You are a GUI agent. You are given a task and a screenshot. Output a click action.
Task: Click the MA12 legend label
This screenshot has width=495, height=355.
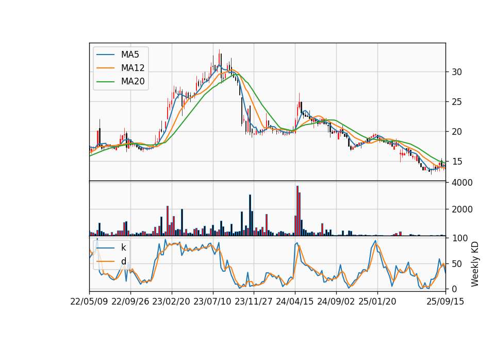133,68
